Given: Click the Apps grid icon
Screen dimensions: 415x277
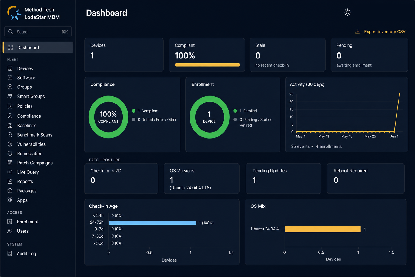Looking at the screenshot, I should 10,200.
